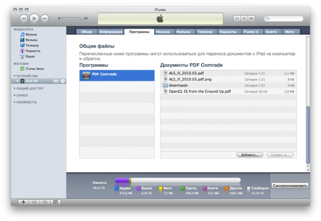Click the magenta Книги legend swatch

[x=205, y=188]
